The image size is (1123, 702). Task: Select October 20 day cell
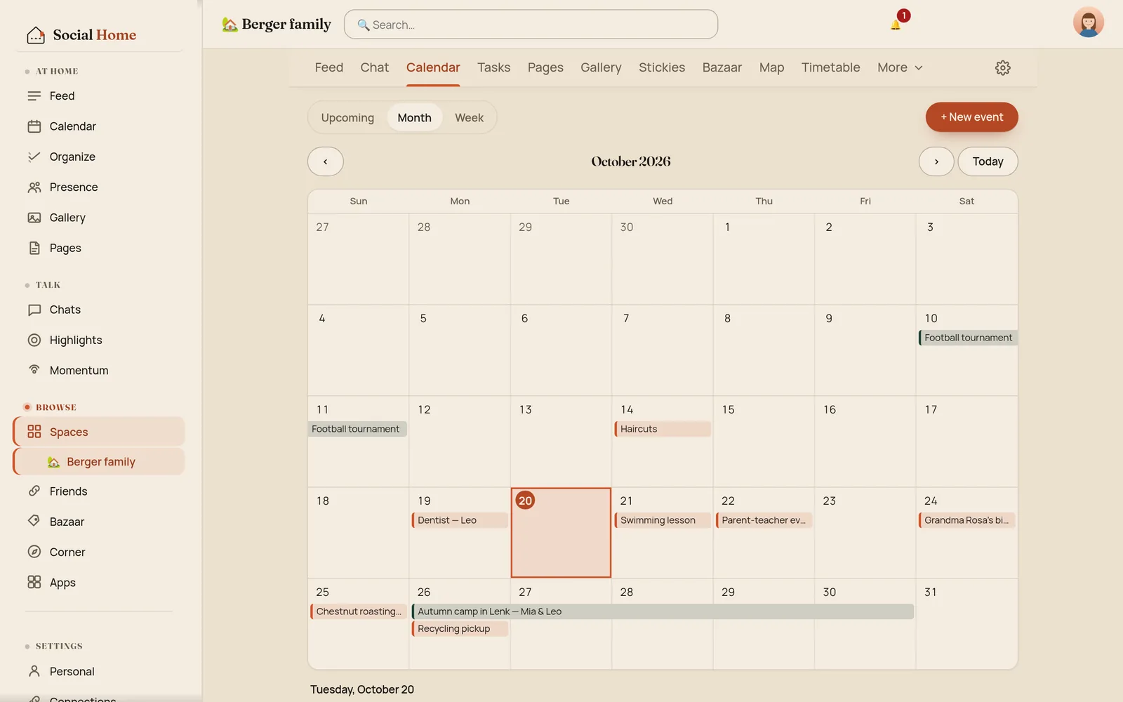point(561,533)
